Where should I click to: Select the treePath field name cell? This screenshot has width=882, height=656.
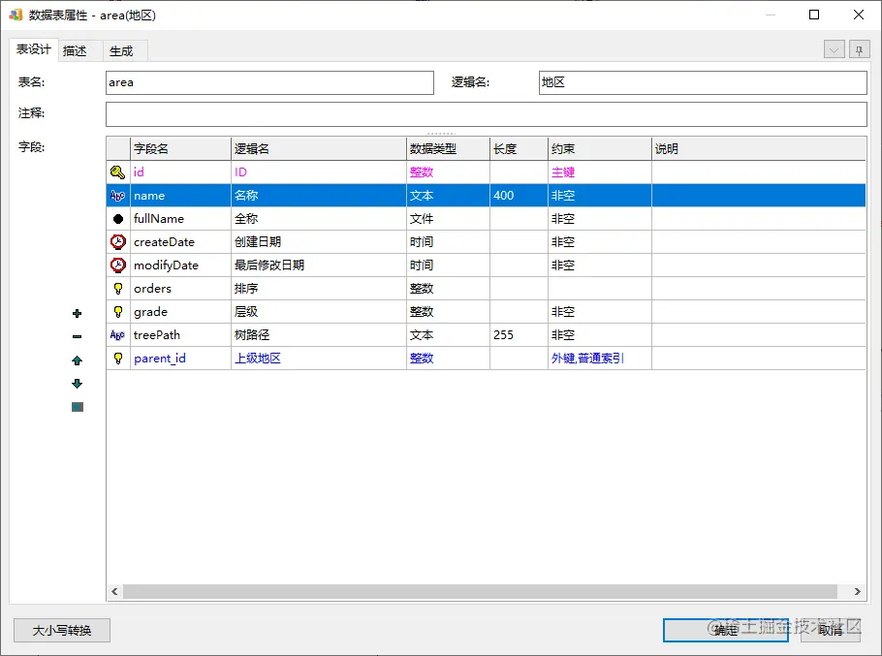pyautogui.click(x=180, y=335)
